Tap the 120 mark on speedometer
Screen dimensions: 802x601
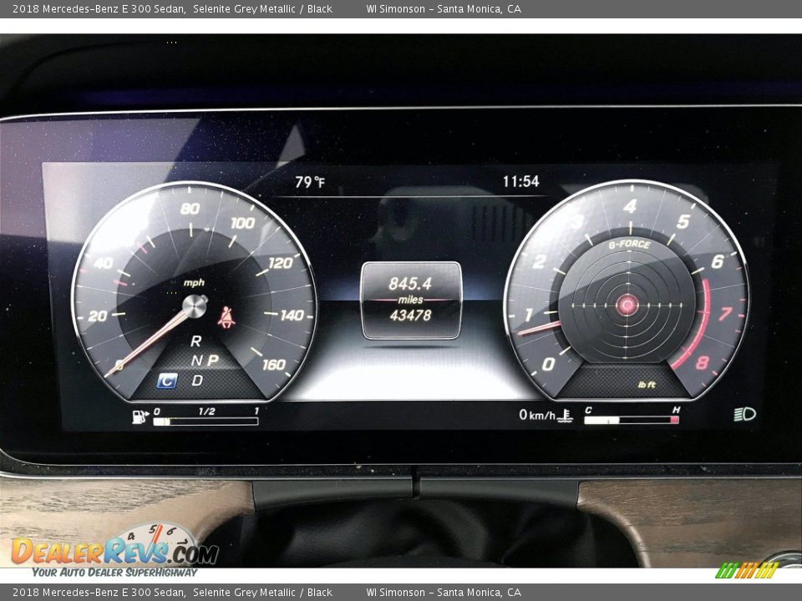tap(281, 263)
